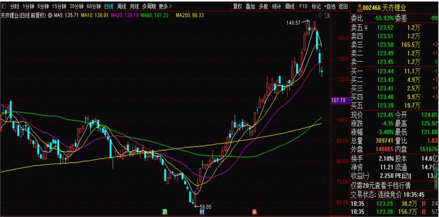Select the 5分钟 period tab
The height and width of the screenshot is (217, 439).
tap(43, 6)
